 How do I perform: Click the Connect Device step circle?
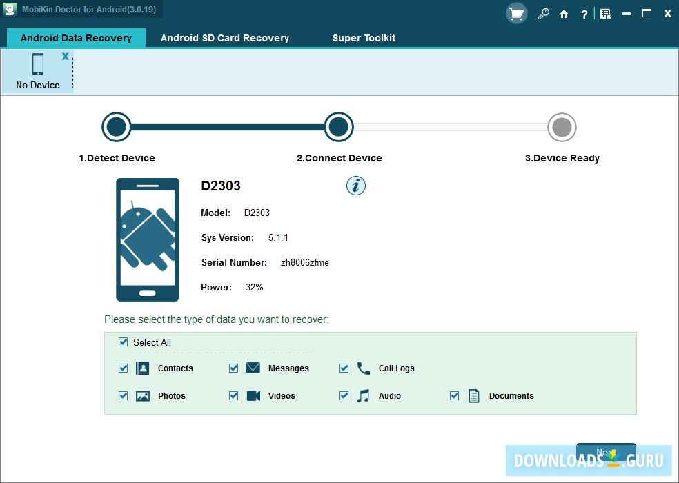pyautogui.click(x=339, y=127)
